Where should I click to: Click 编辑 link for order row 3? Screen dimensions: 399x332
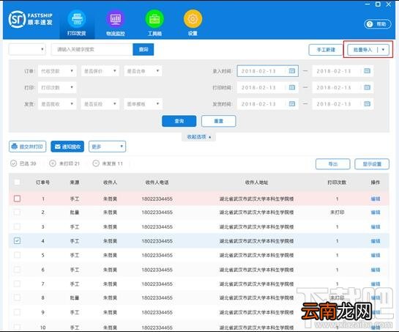tap(376, 226)
